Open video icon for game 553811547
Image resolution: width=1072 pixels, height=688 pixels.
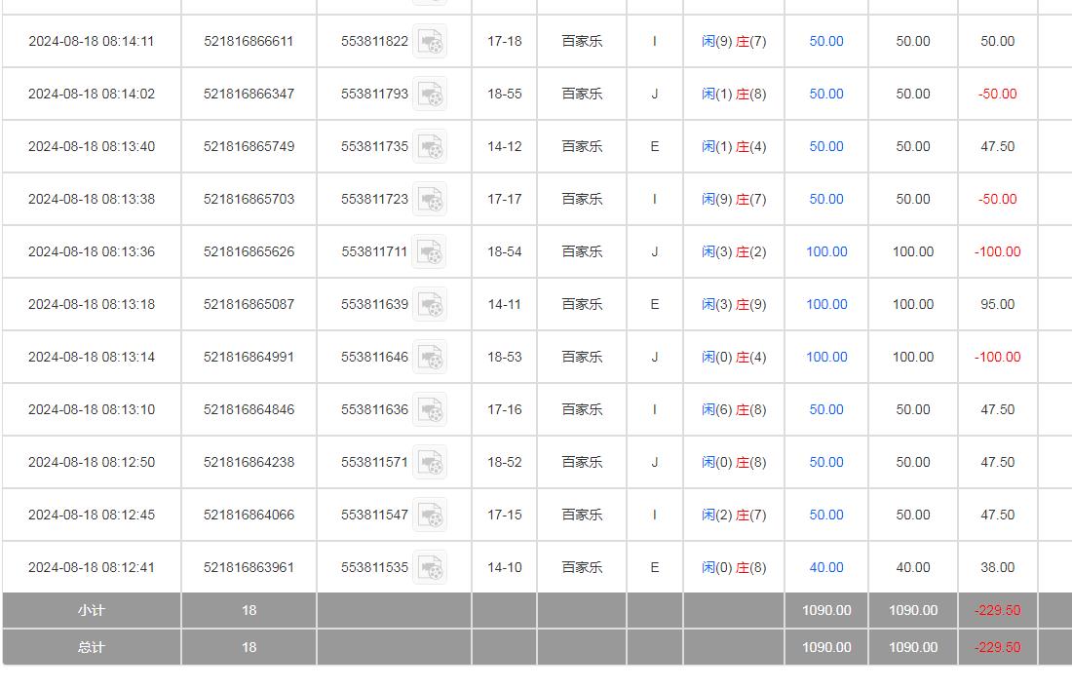[430, 516]
